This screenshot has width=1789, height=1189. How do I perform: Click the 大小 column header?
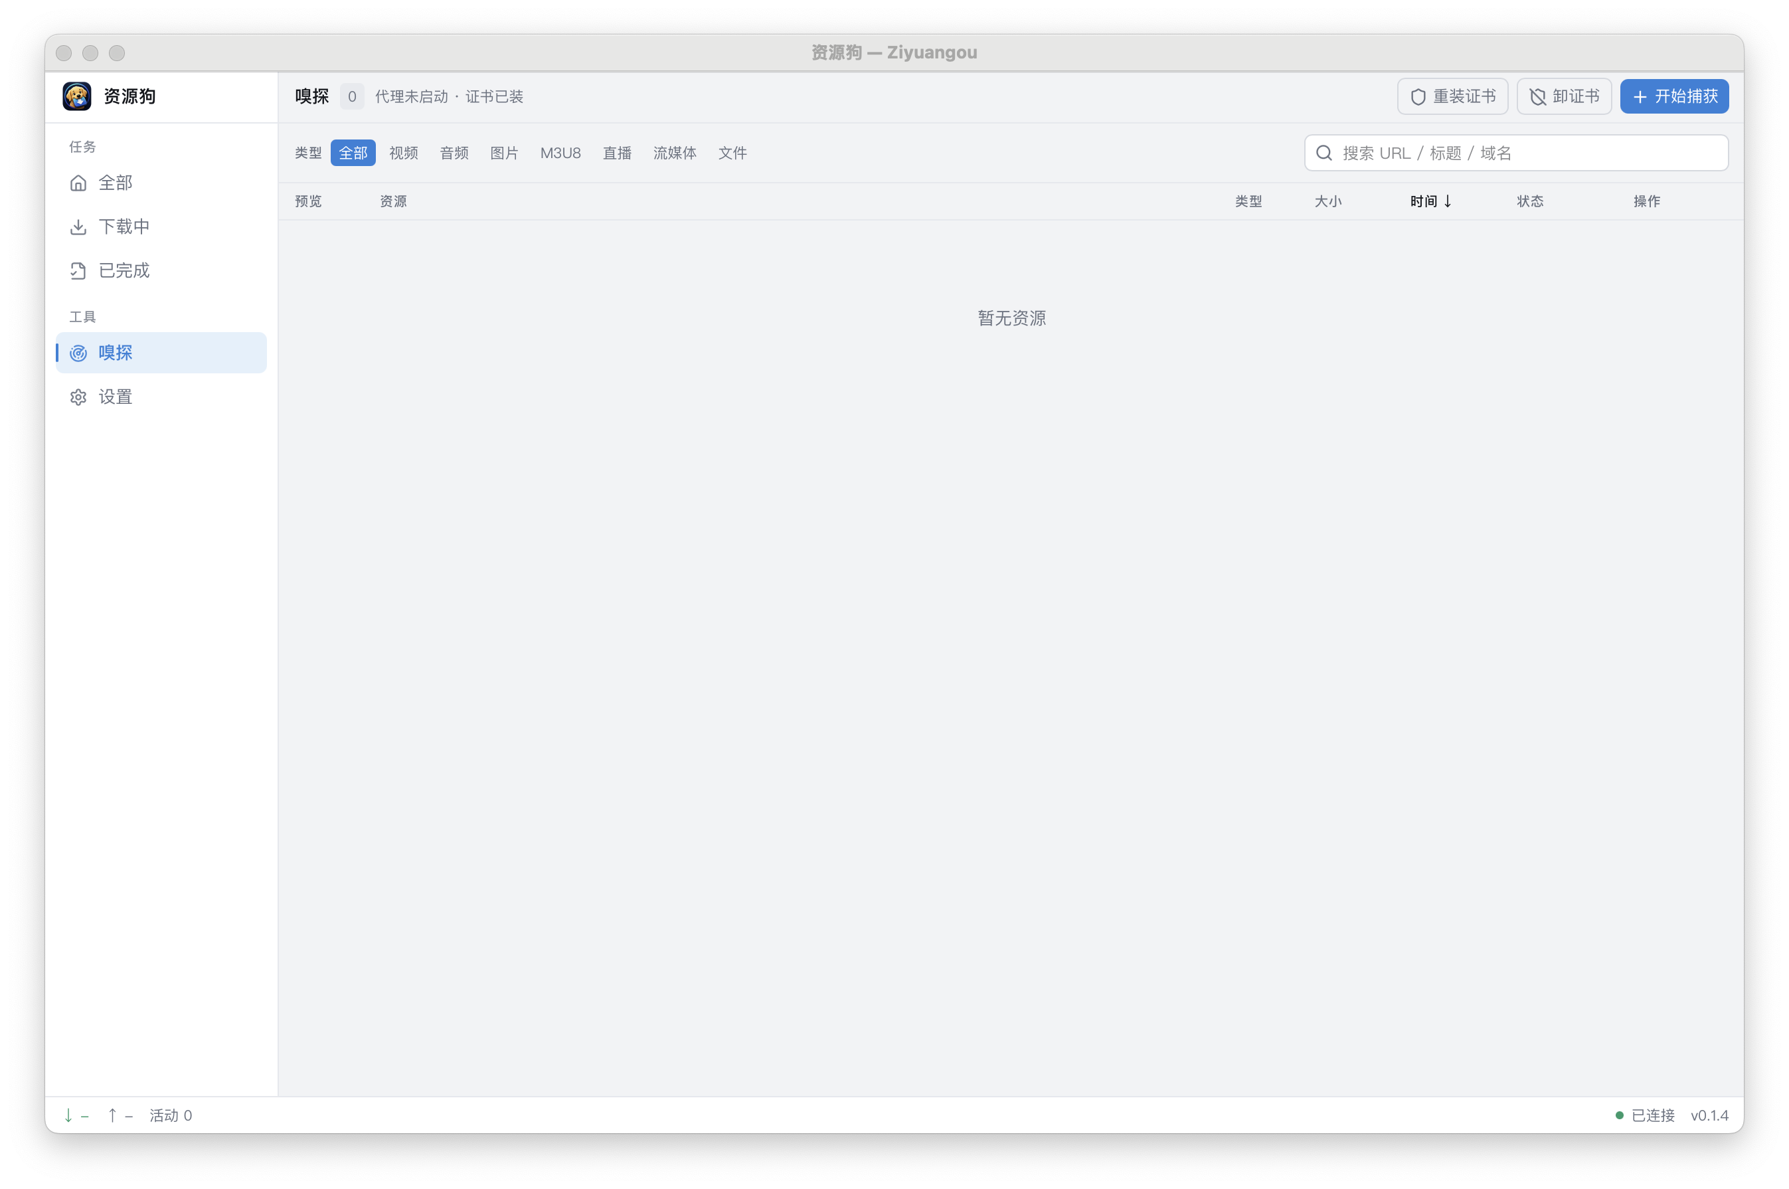coord(1328,201)
